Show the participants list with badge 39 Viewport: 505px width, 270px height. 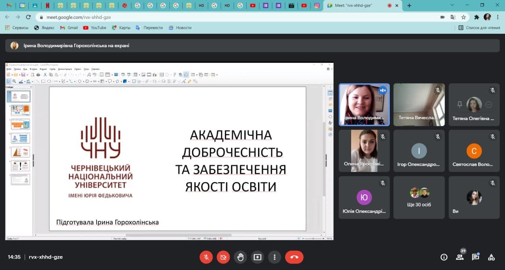(460, 257)
